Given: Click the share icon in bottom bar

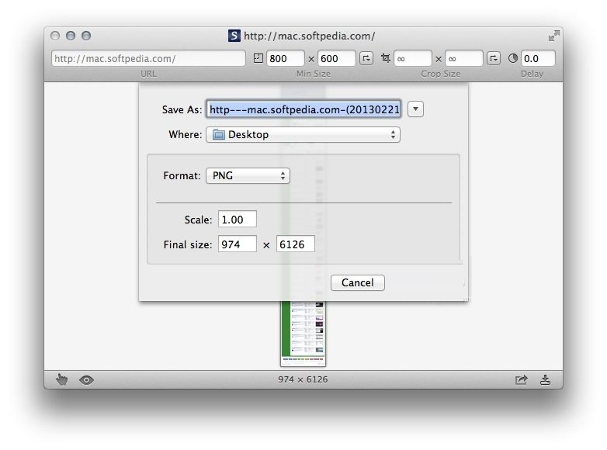Looking at the screenshot, I should point(521,379).
